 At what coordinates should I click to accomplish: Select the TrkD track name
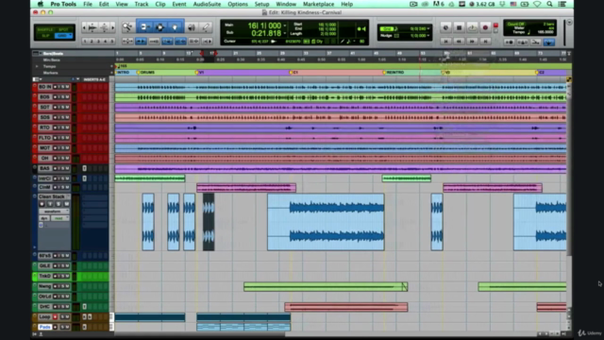pyautogui.click(x=44, y=276)
